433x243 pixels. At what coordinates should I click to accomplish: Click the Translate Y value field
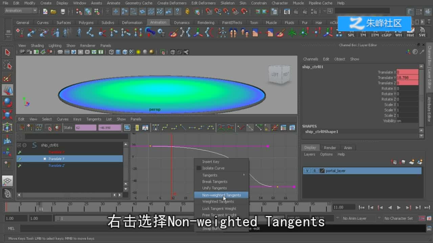pyautogui.click(x=407, y=78)
